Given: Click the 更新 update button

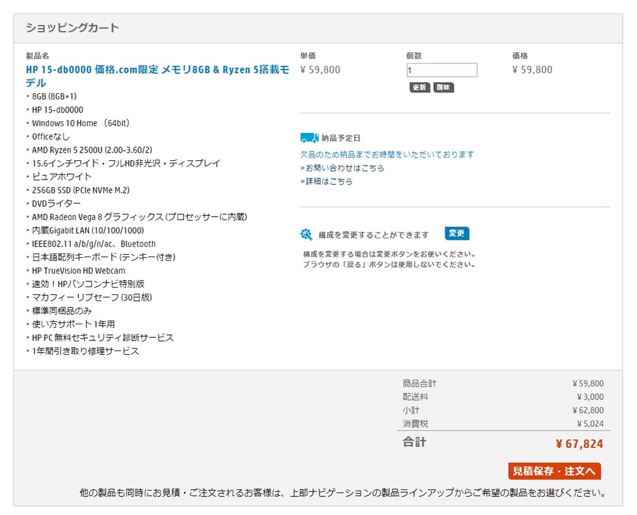Looking at the screenshot, I should tap(419, 87).
